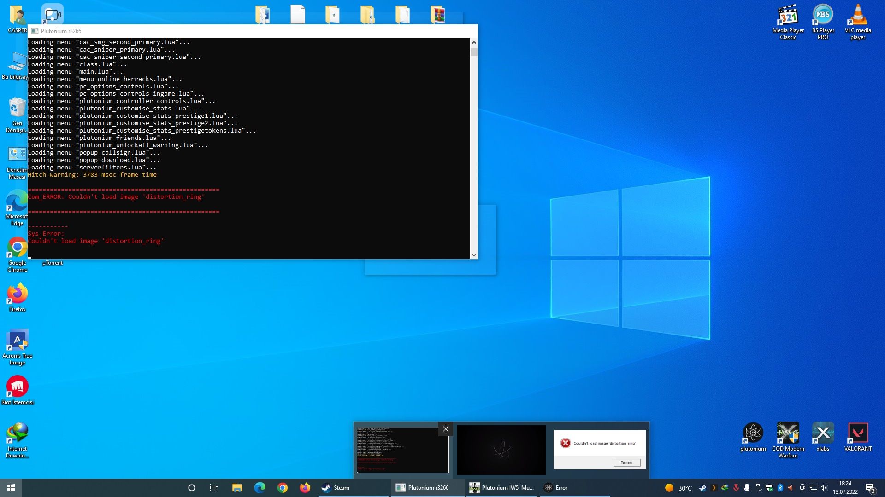Click the Hitch warning 3783 msec line
The width and height of the screenshot is (885, 497).
click(x=92, y=175)
